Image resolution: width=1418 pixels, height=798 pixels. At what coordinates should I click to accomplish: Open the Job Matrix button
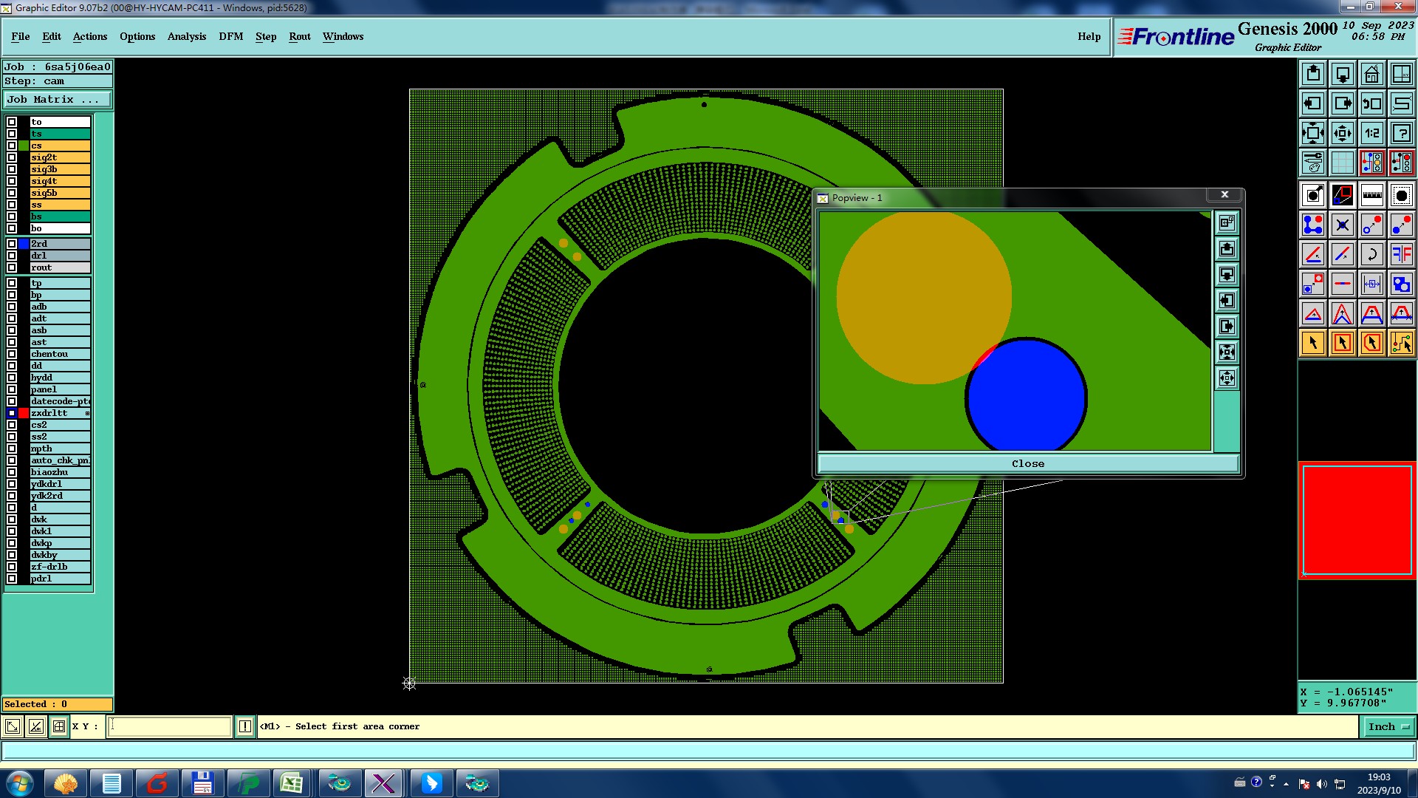58,99
